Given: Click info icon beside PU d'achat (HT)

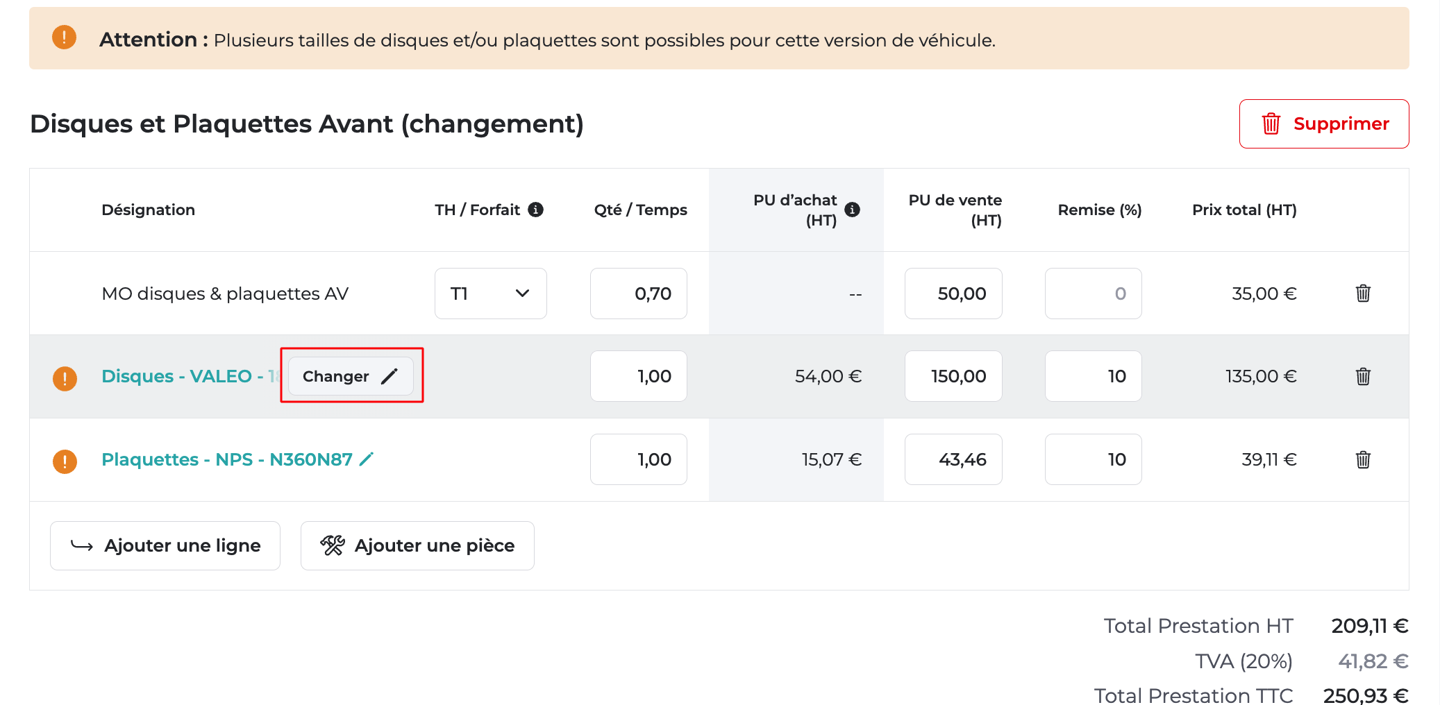Looking at the screenshot, I should point(853,210).
